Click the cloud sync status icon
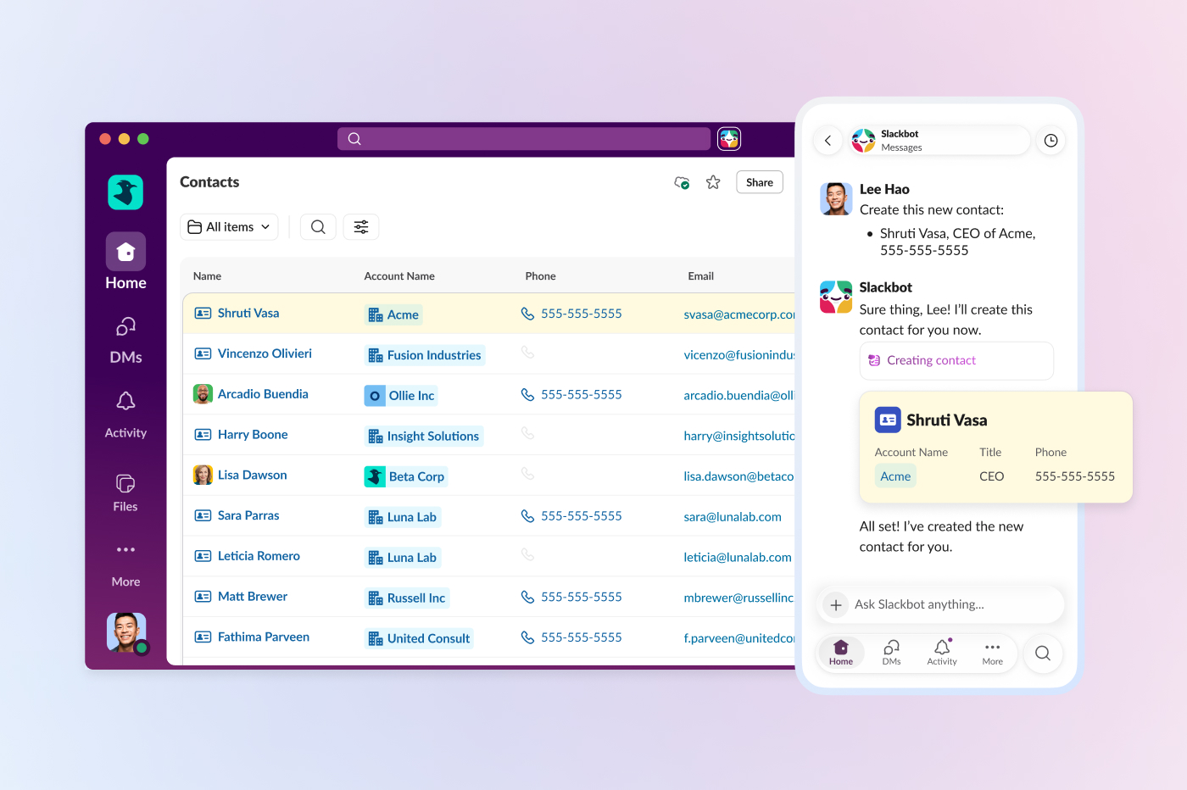 coord(682,182)
